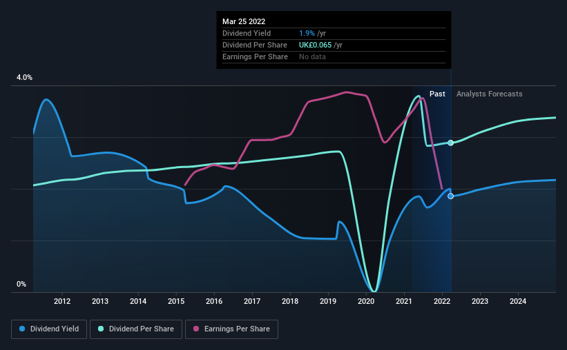Image resolution: width=567 pixels, height=350 pixels.
Task: Click the blue Dividend Yield legend dot
Action: 22,329
